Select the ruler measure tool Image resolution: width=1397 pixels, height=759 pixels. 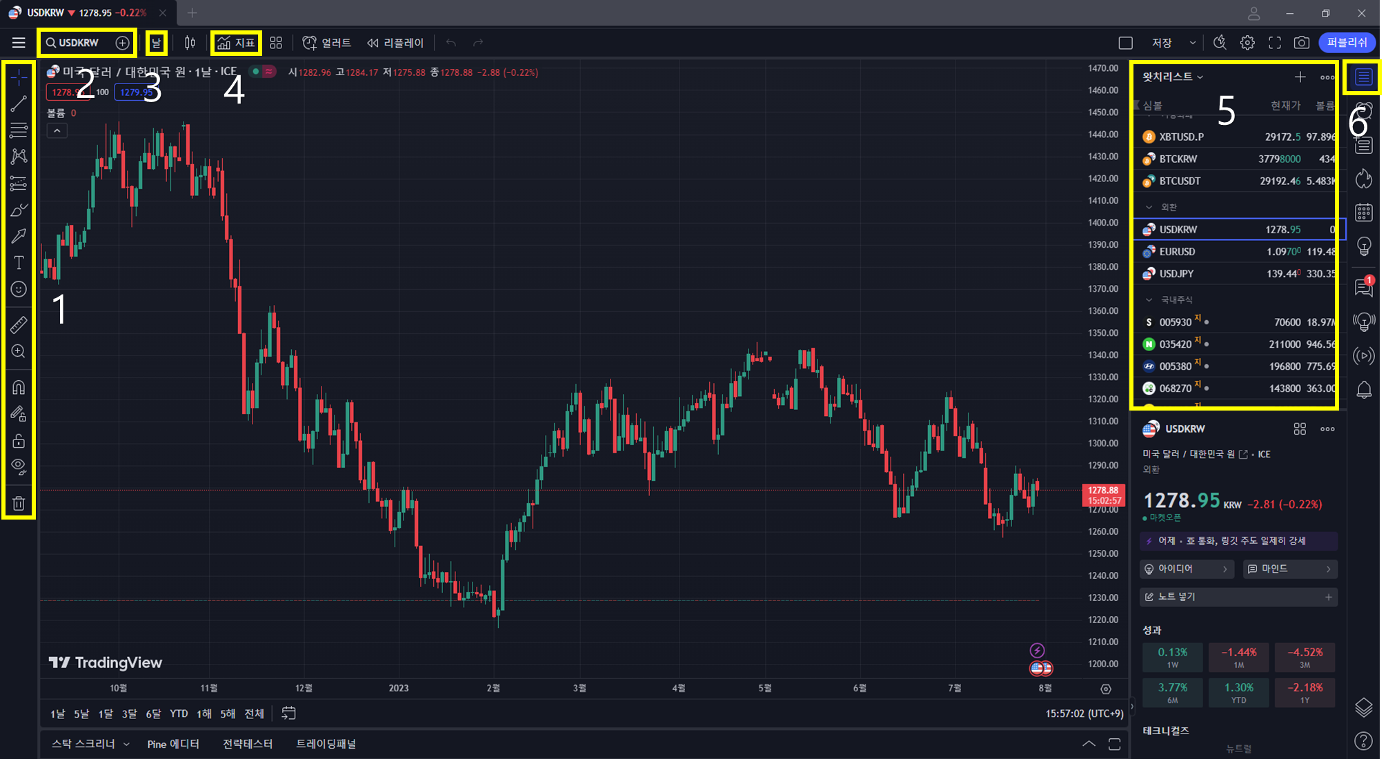tap(19, 324)
